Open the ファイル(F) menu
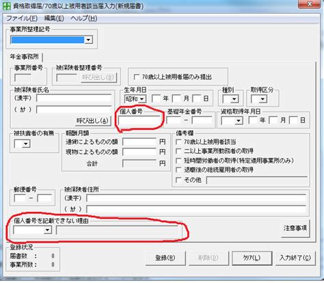Screen dimensions: 324x283 (x=22, y=18)
